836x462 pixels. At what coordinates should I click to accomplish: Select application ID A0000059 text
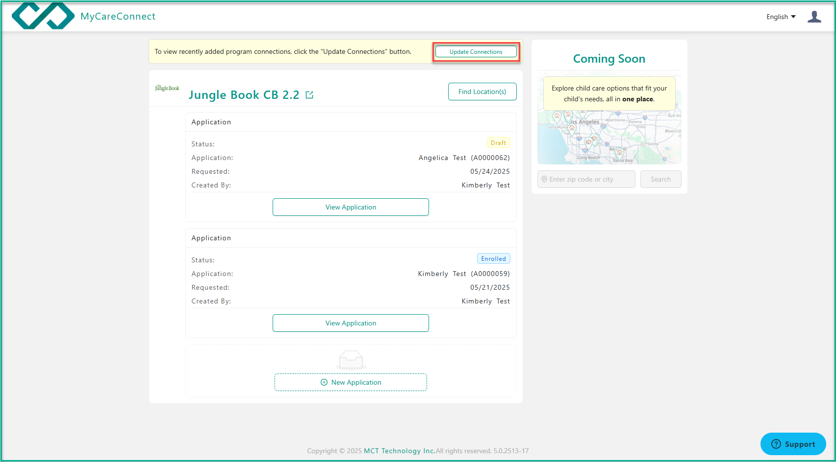point(490,274)
